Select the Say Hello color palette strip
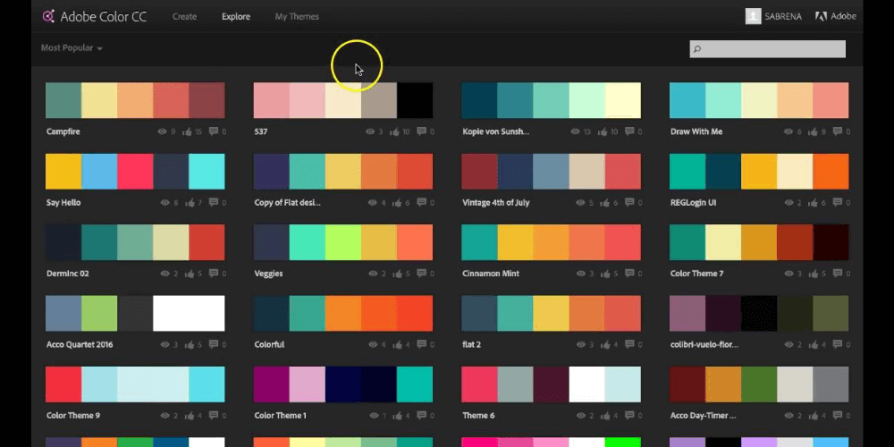Viewport: 894px width, 447px height. [x=135, y=171]
